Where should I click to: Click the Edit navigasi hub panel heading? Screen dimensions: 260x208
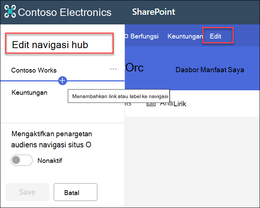tap(50, 45)
